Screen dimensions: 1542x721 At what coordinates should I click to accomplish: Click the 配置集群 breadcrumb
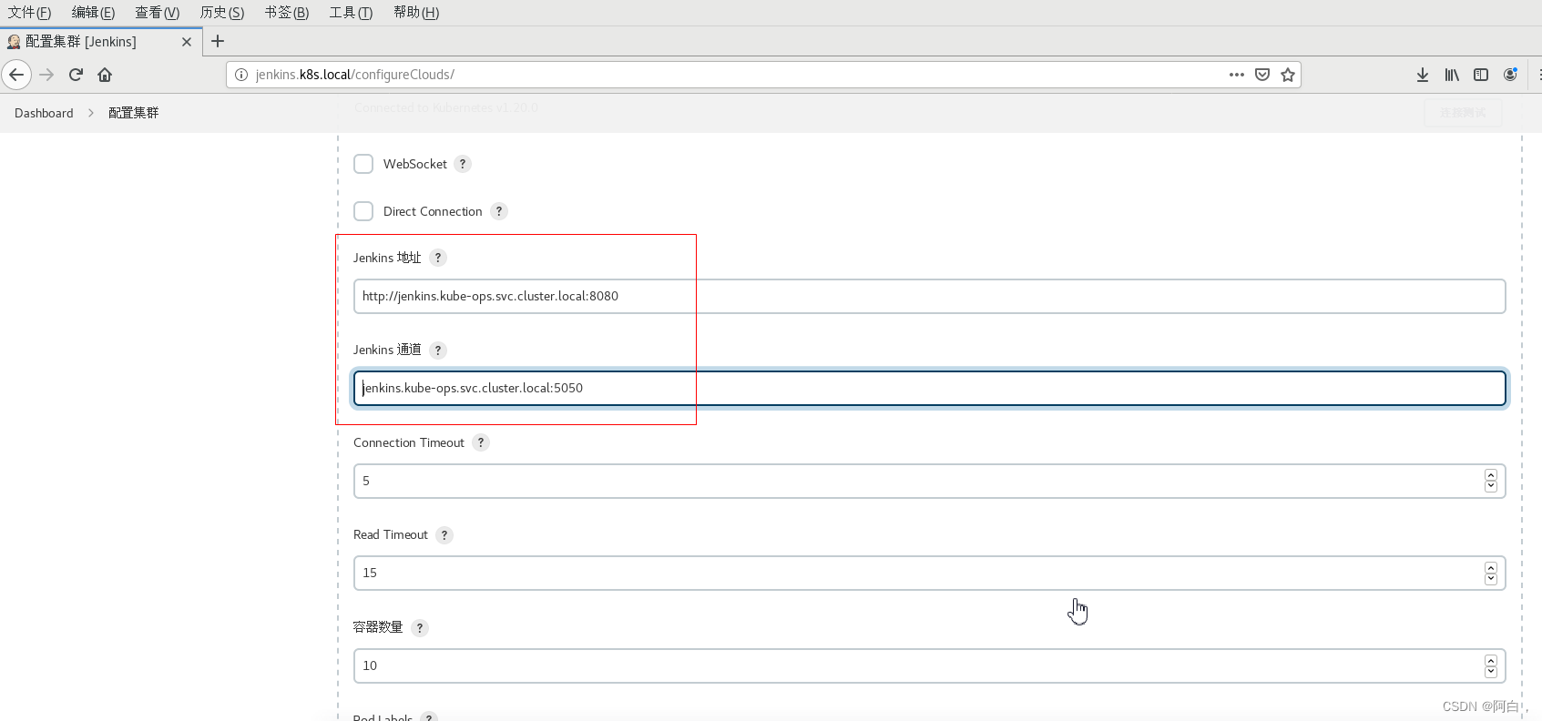pyautogui.click(x=134, y=113)
